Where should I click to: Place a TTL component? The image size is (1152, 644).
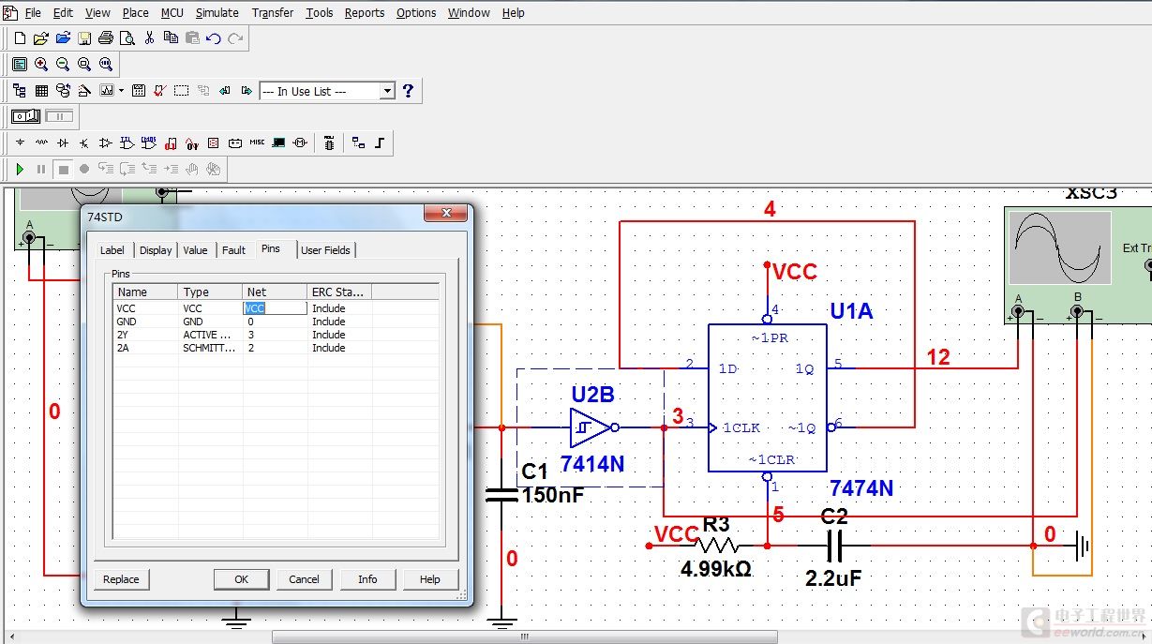[127, 143]
